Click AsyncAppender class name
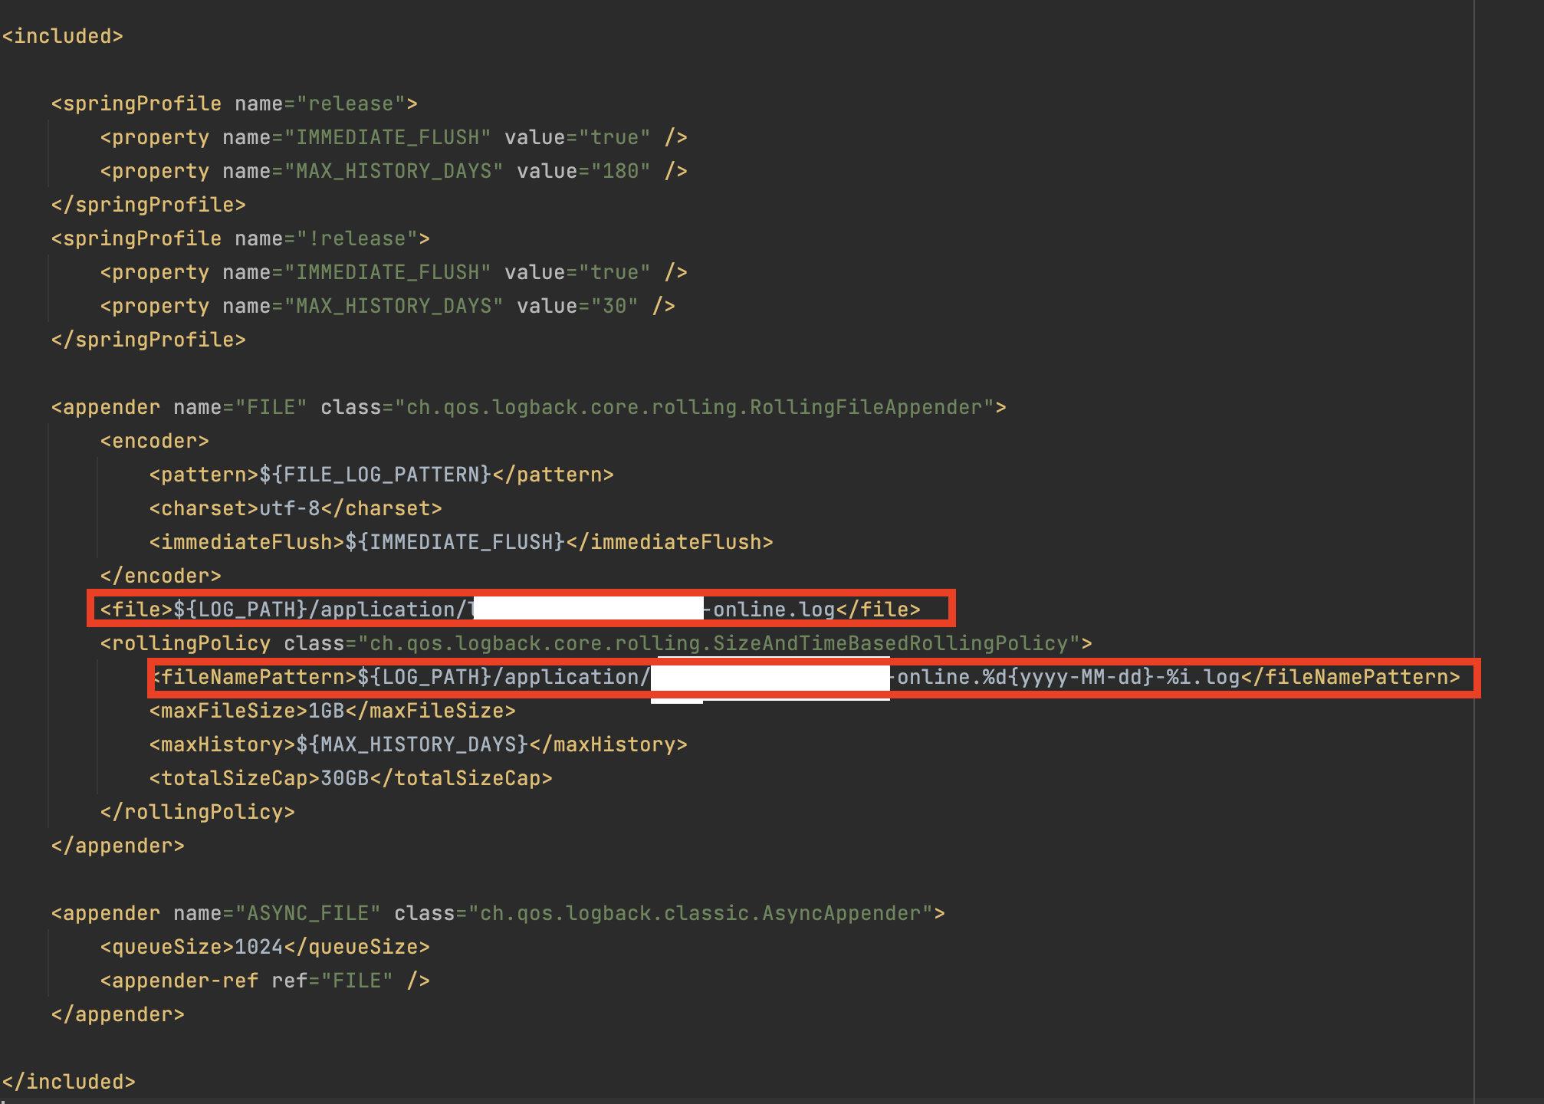 [840, 913]
